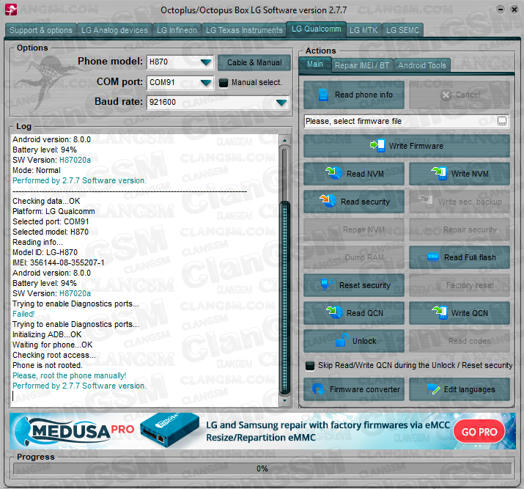524x489 pixels.
Task: Minimize the Octoplus window
Action: (x=501, y=10)
